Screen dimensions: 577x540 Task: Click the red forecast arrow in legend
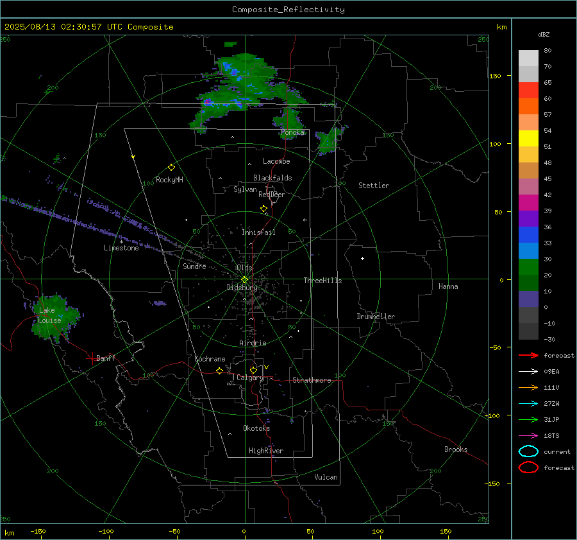tap(528, 355)
